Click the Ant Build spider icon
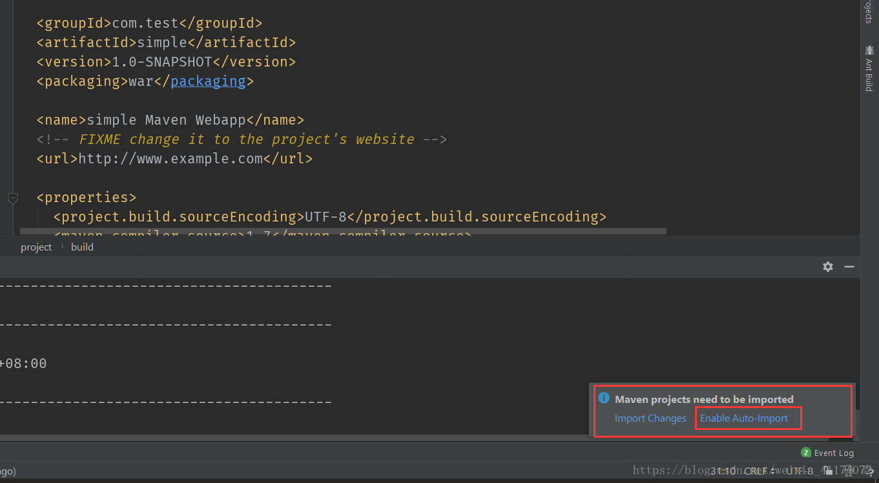This screenshot has width=879, height=483. (869, 50)
